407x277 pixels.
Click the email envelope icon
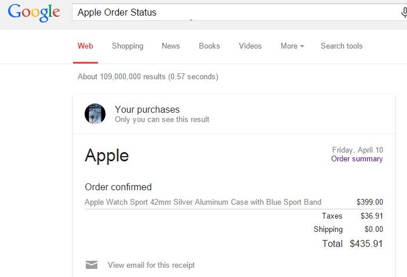(x=92, y=265)
